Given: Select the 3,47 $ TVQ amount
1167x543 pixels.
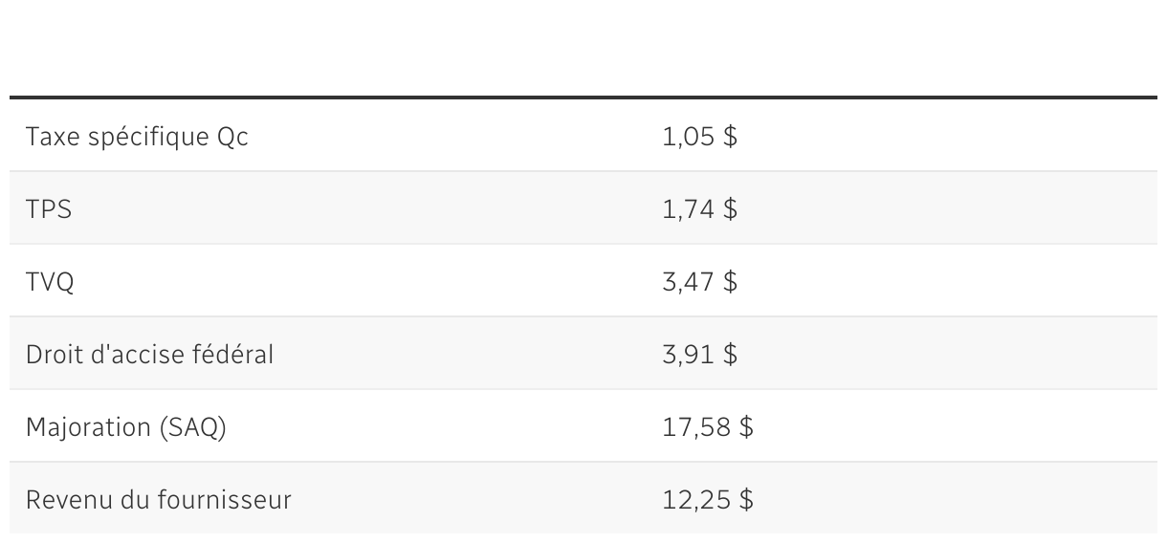Looking at the screenshot, I should click(x=699, y=282).
